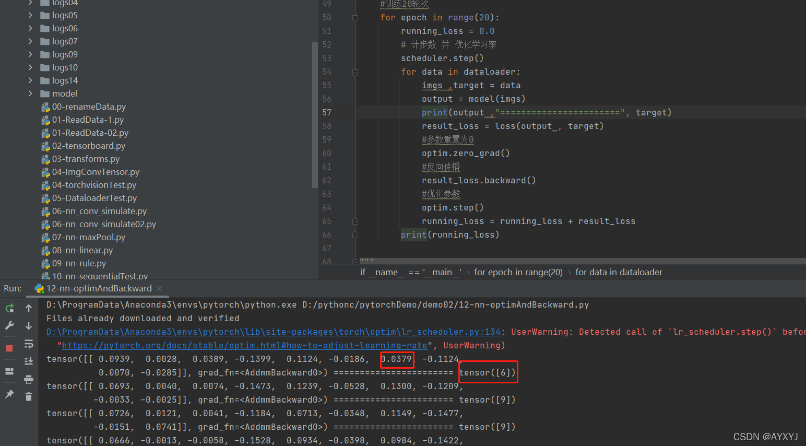Viewport: 806px width, 446px height.
Task: Expand the logs05 folder
Action: (x=30, y=15)
